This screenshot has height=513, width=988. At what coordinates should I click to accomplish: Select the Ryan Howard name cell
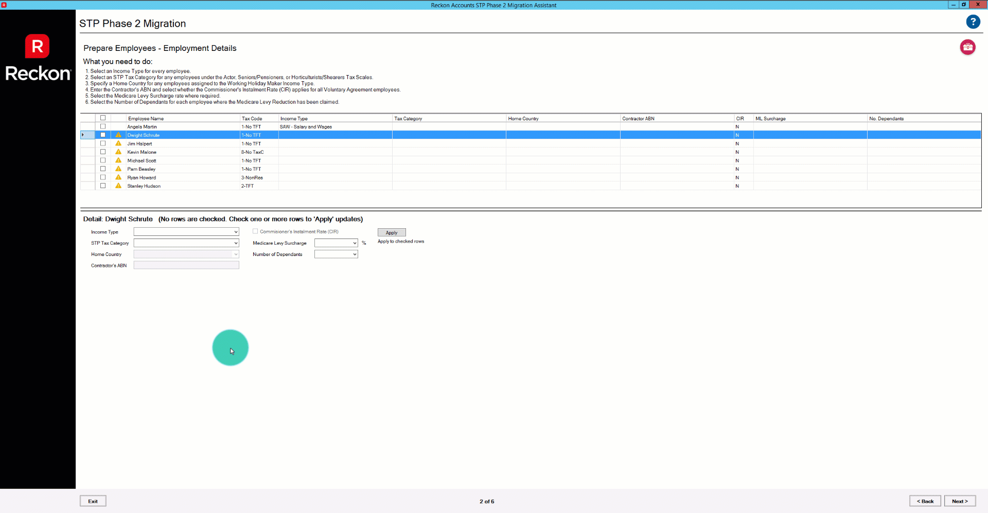(183, 177)
